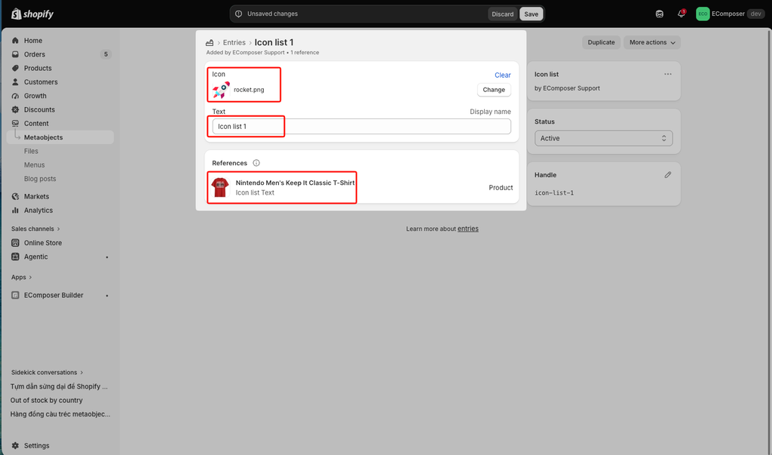The height and width of the screenshot is (455, 772).
Task: Click the dev badge next to EComposer
Action: (755, 14)
